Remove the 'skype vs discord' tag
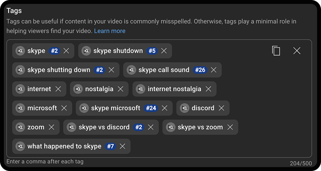321x171 pixels. pos(151,127)
